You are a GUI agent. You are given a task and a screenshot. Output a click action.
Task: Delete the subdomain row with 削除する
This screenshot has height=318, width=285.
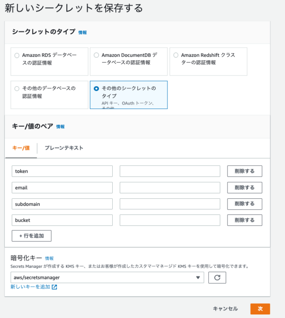pos(244,204)
